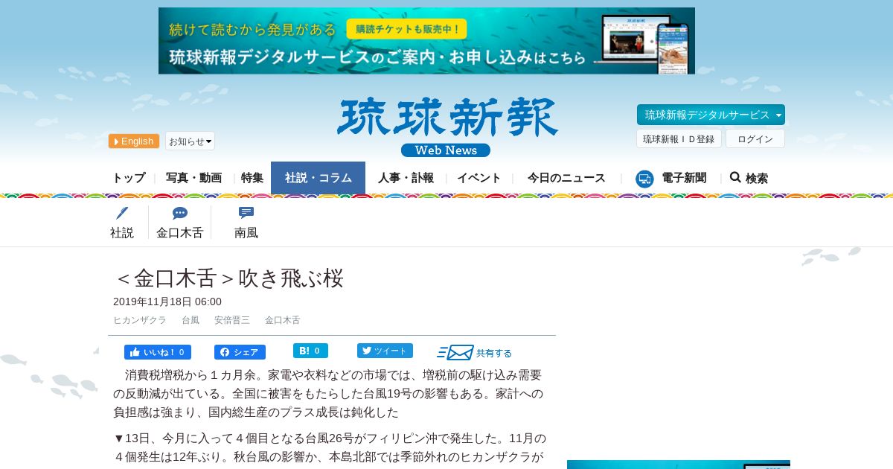Click the ヒカンザクラ tag

(x=140, y=320)
